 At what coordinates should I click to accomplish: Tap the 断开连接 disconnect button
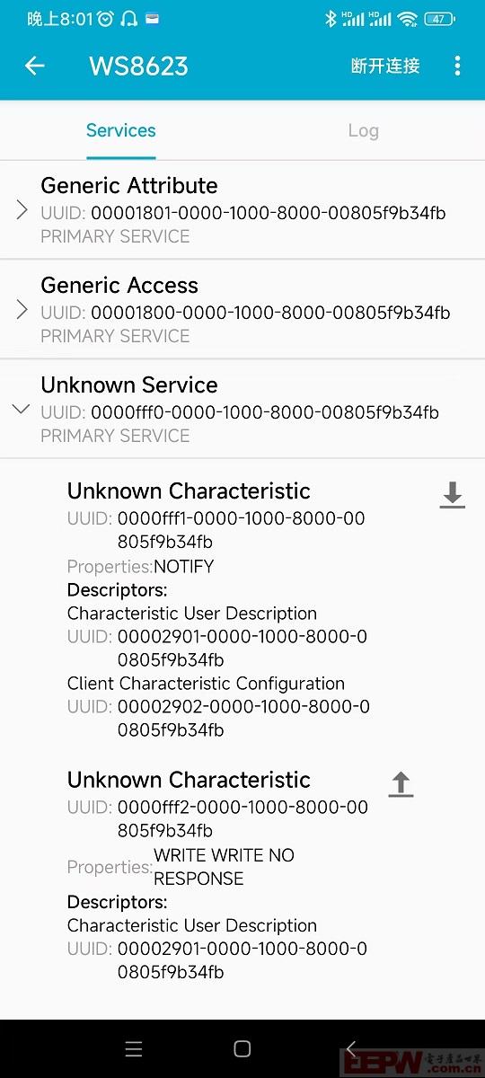pos(385,66)
